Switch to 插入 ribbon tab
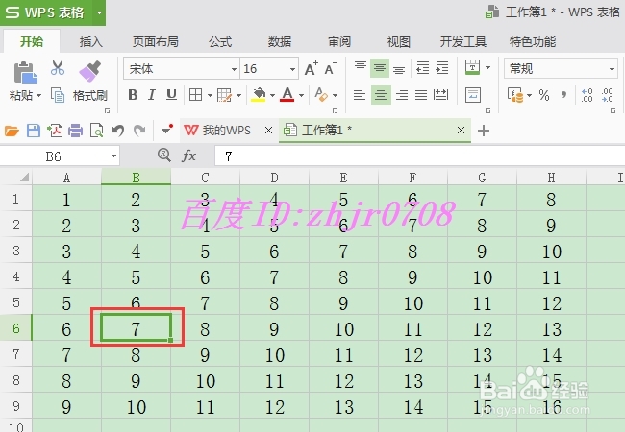The width and height of the screenshot is (625, 432). (91, 42)
